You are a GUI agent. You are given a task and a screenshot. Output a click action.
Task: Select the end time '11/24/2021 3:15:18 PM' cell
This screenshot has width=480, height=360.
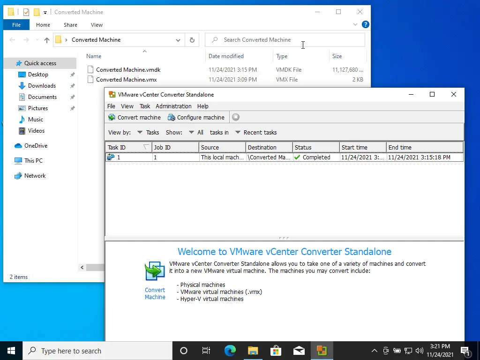pyautogui.click(x=425, y=157)
